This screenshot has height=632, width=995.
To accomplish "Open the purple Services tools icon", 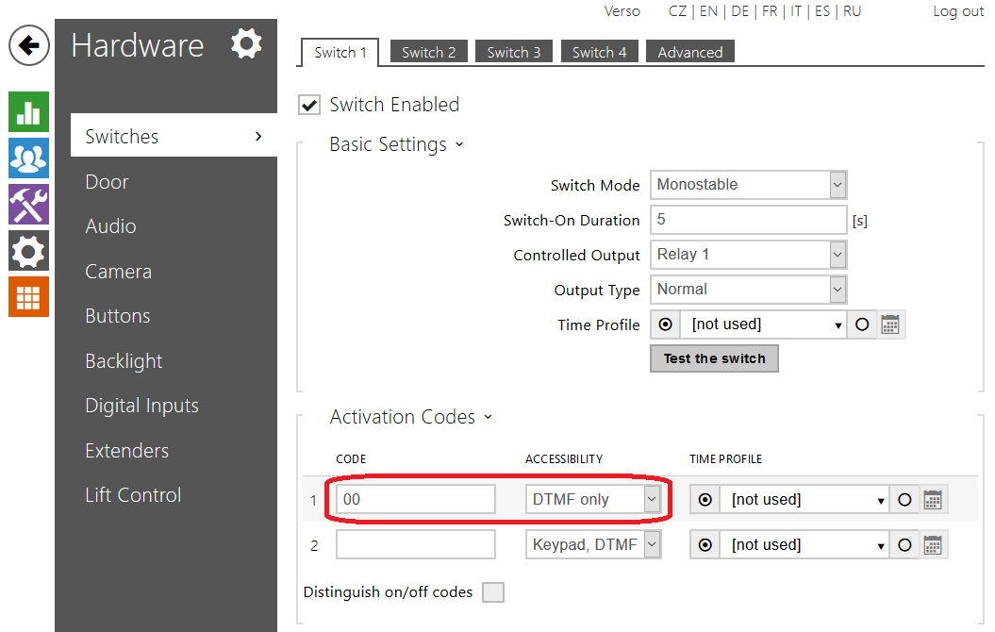I will (x=28, y=205).
